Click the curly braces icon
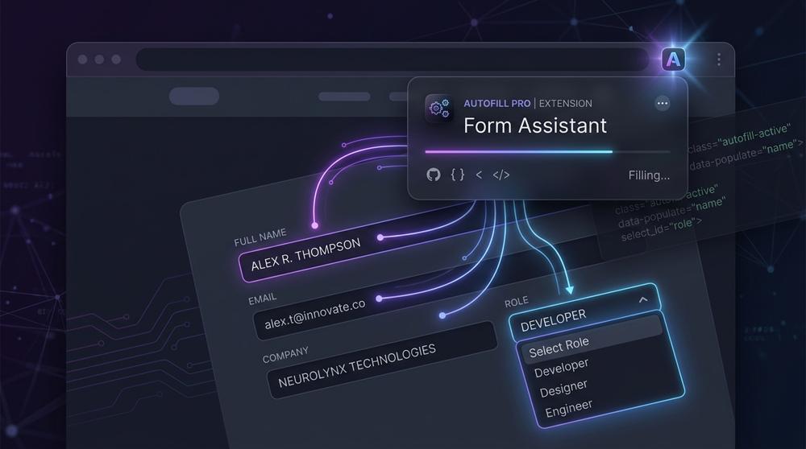Image resolution: width=806 pixels, height=449 pixels. point(458,175)
